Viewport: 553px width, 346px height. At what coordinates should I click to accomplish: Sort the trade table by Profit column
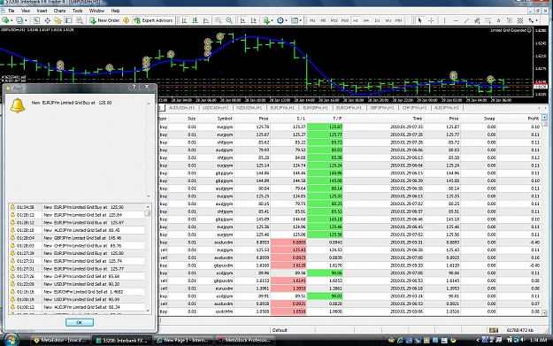(534, 119)
